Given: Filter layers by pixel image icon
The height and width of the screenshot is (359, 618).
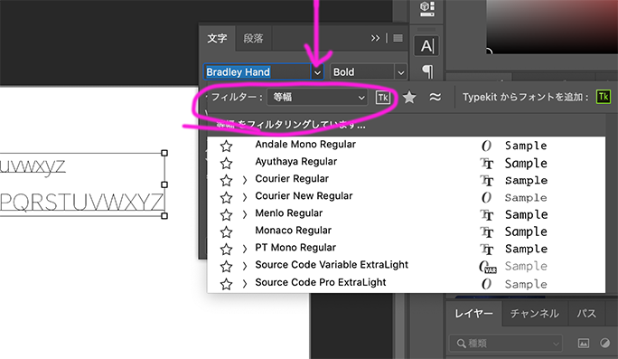Looking at the screenshot, I should (x=584, y=344).
